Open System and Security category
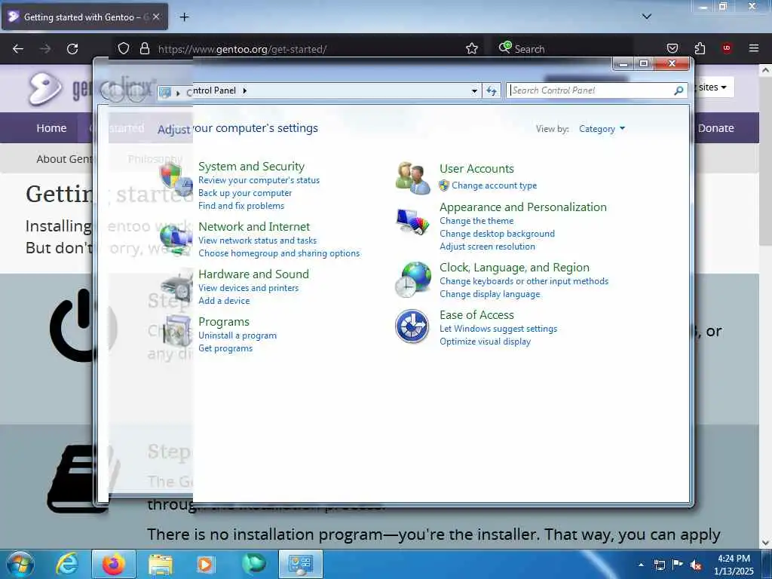Image resolution: width=772 pixels, height=579 pixels. 251,167
